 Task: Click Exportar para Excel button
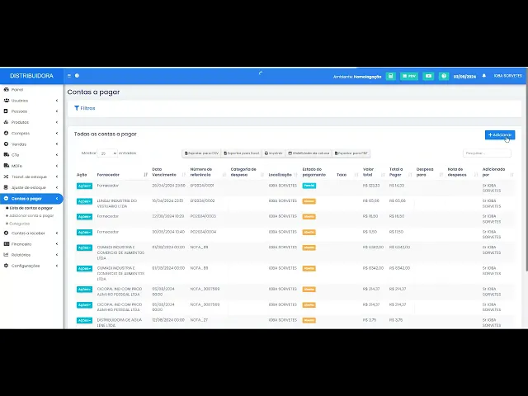click(x=242, y=153)
